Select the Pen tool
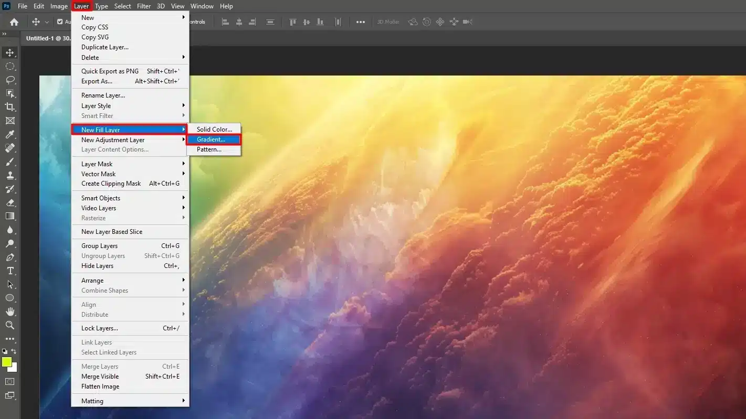 [10, 257]
